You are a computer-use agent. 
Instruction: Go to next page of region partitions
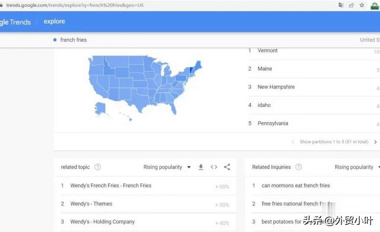pos(375,142)
